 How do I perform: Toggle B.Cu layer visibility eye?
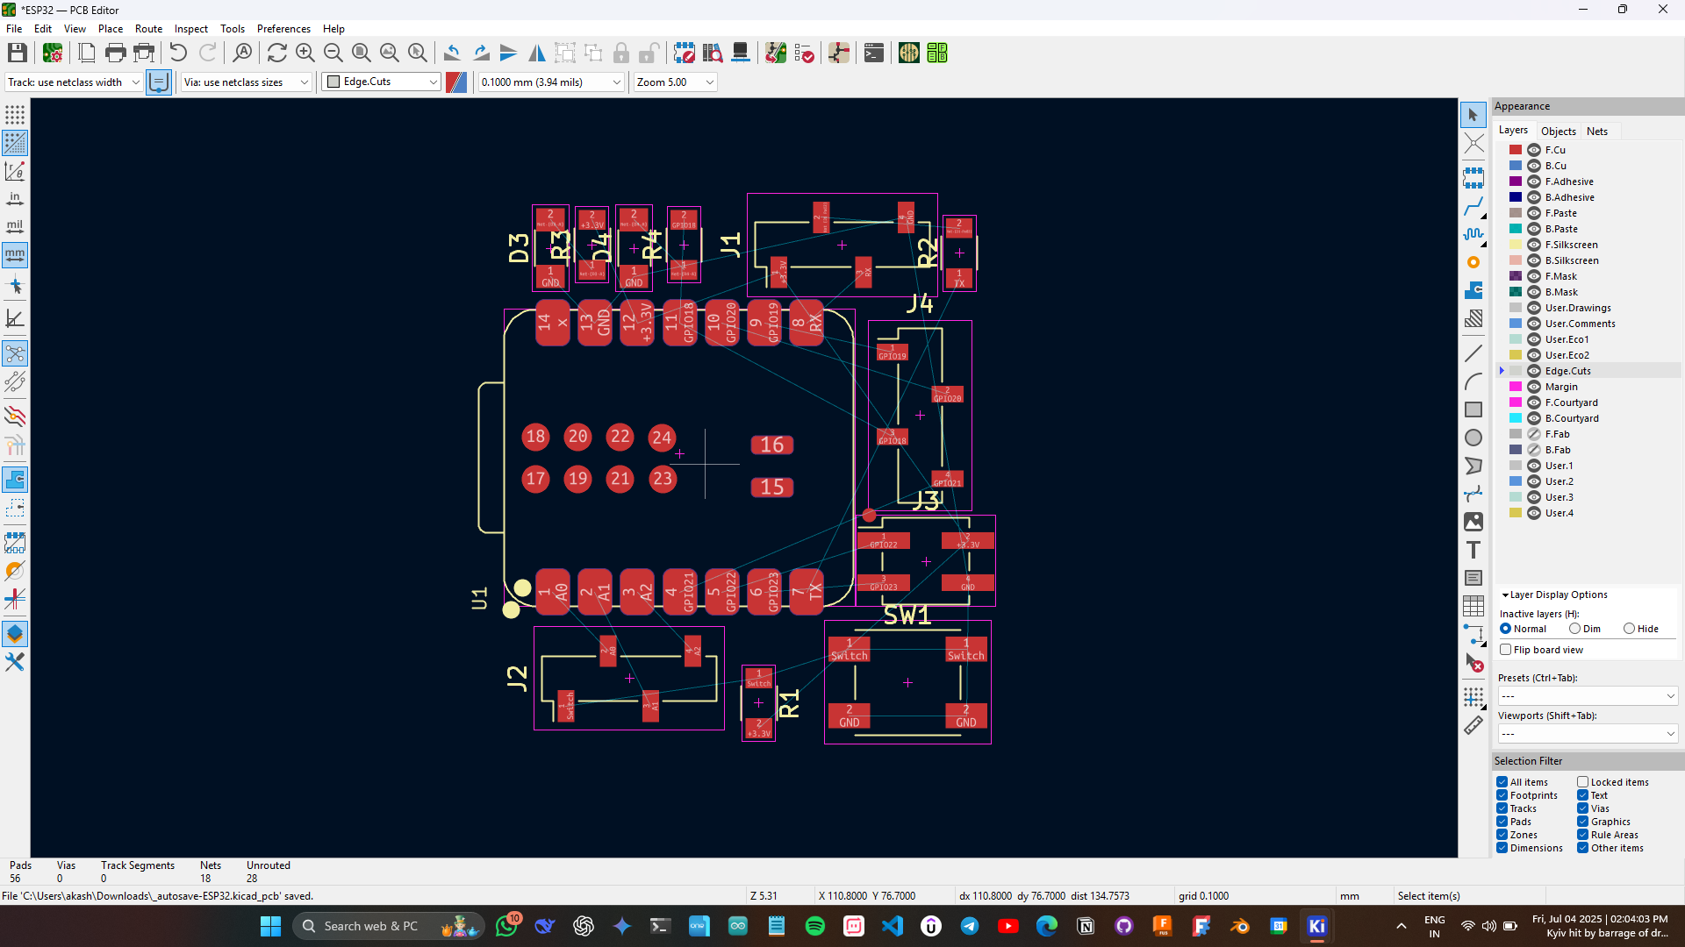pos(1534,166)
